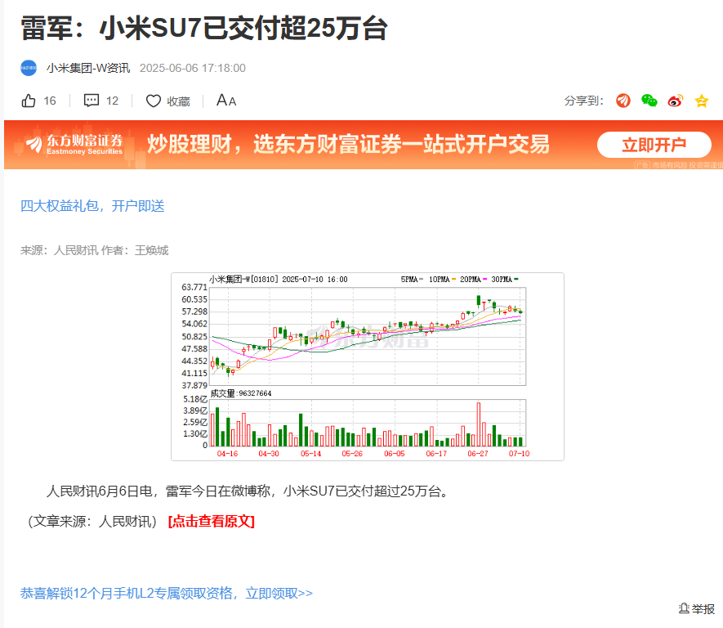Share to Eastmoney via orange icon

pyautogui.click(x=623, y=101)
